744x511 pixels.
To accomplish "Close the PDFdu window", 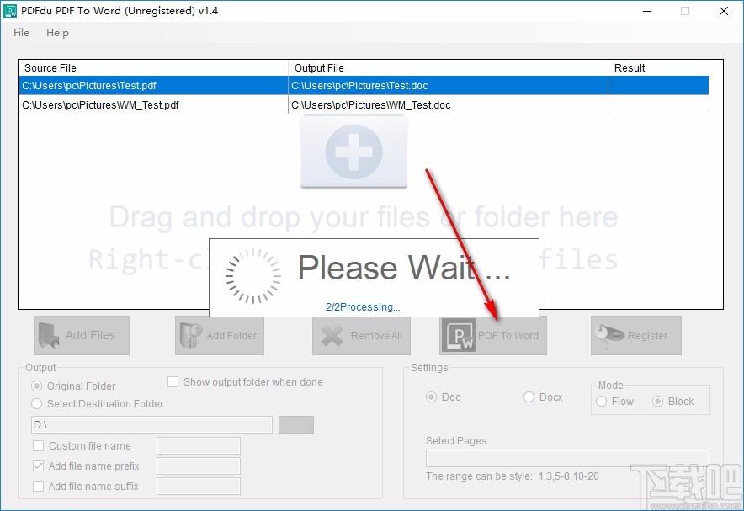I will click(724, 11).
